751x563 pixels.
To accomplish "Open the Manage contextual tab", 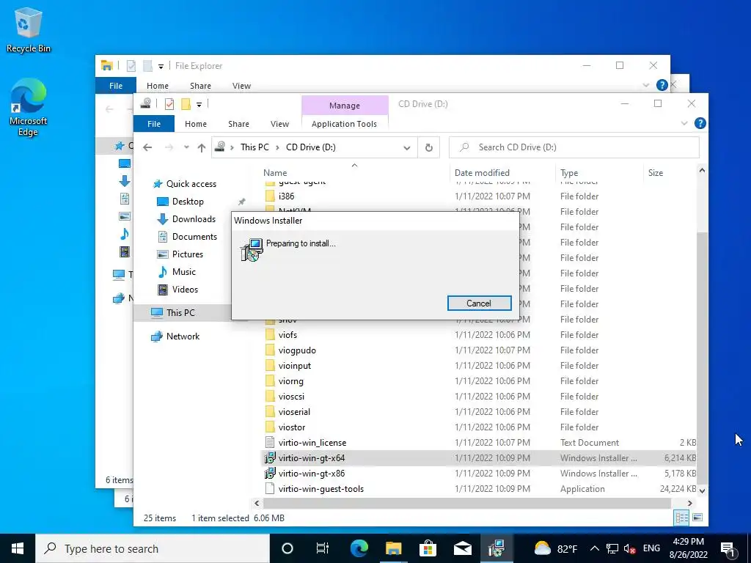I will (345, 106).
